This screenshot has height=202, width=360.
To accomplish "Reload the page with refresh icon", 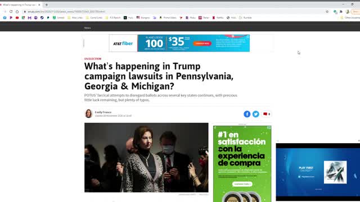I will pos(11,11).
